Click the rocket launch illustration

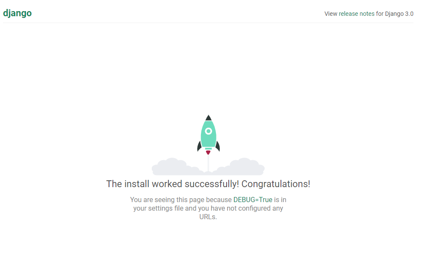tap(208, 145)
